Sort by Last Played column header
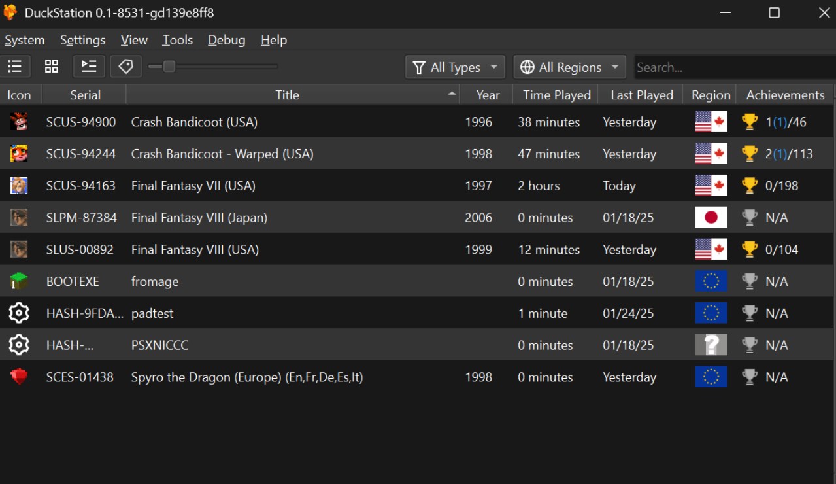This screenshot has width=836, height=484. (x=641, y=95)
